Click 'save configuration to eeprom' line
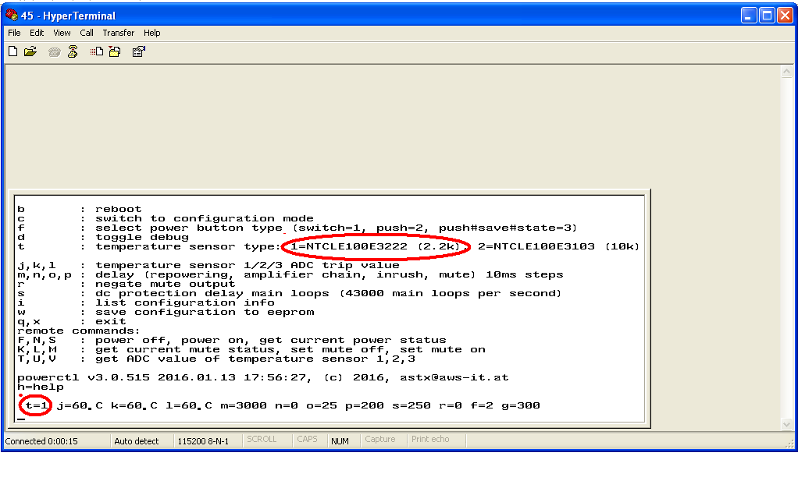The width and height of the screenshot is (798, 488). [205, 312]
